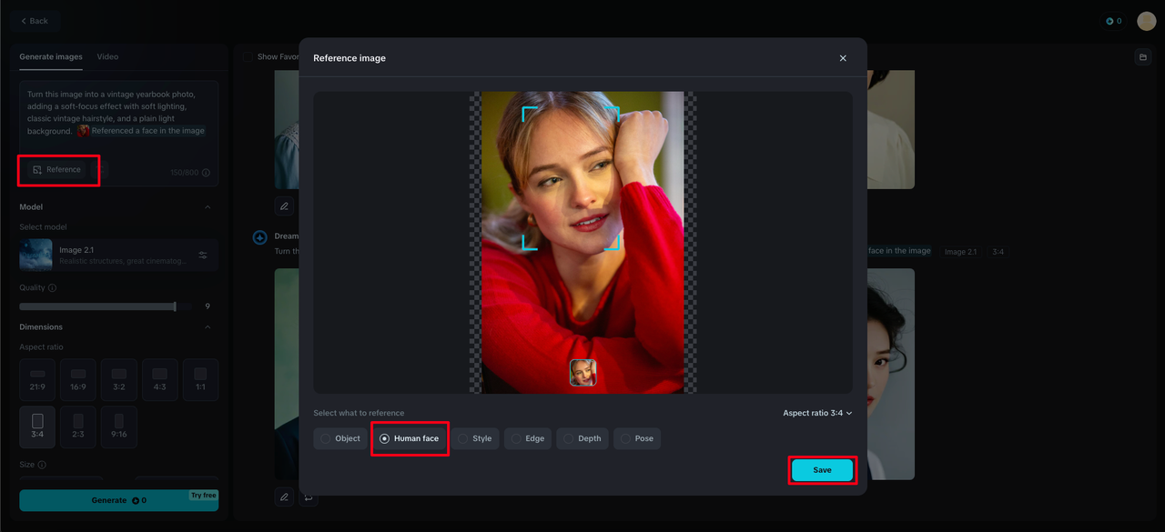1165x532 pixels.
Task: Choose the 2:3 aspect ratio
Action: coord(78,427)
